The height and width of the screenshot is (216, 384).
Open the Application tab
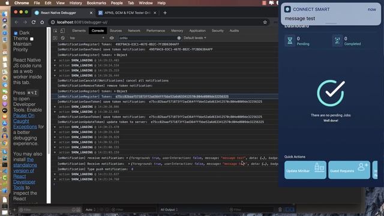coord(197,31)
